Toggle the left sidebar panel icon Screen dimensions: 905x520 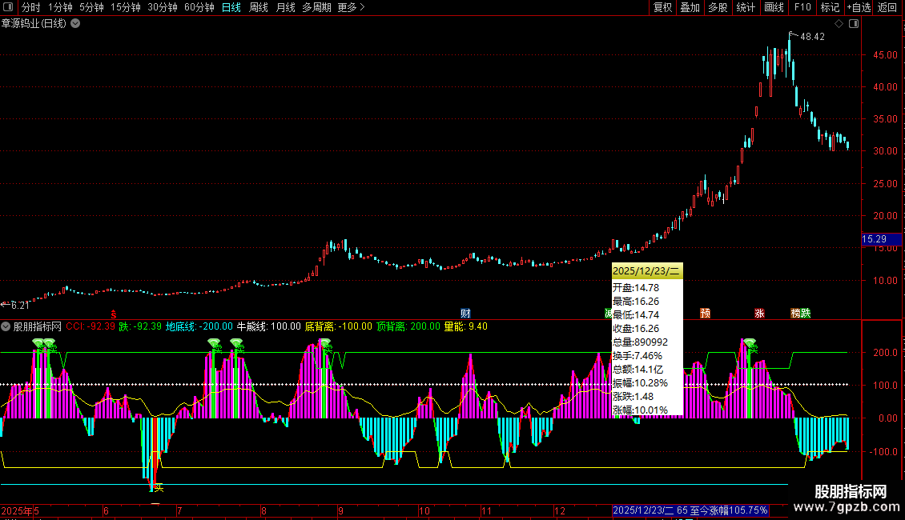pos(8,7)
